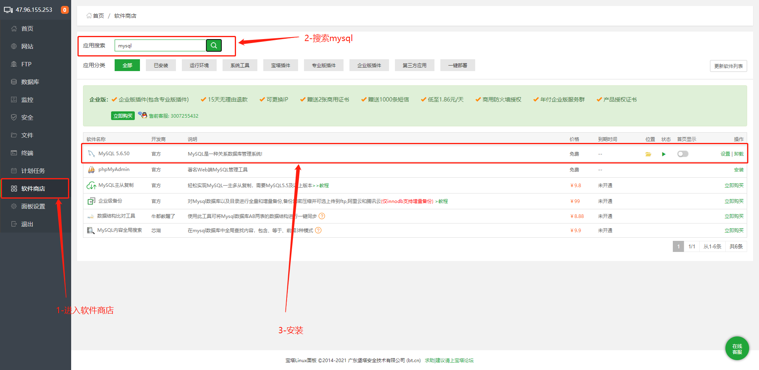Click 立即购买 for MySQL内容全局搜索
This screenshot has width=759, height=370.
[734, 231]
